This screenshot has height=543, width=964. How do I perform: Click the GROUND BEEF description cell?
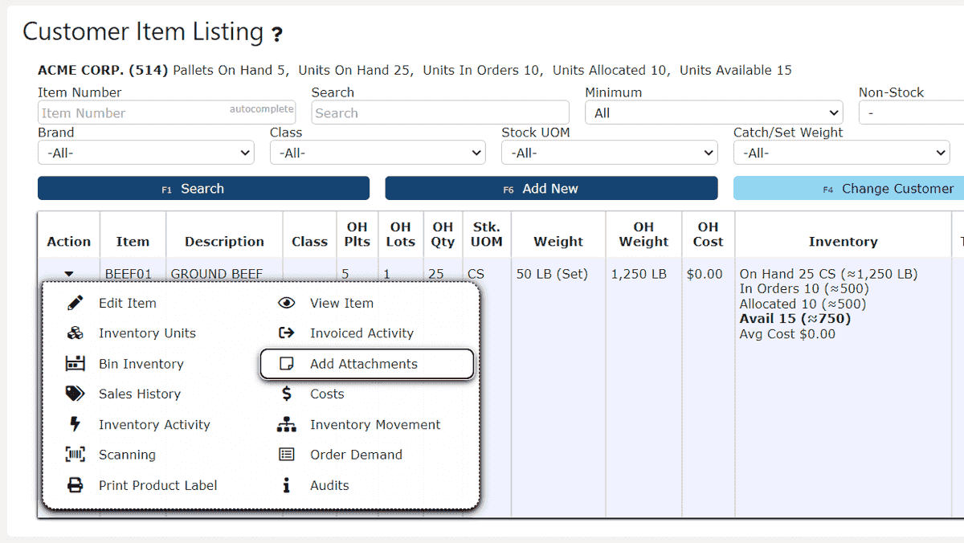point(217,274)
